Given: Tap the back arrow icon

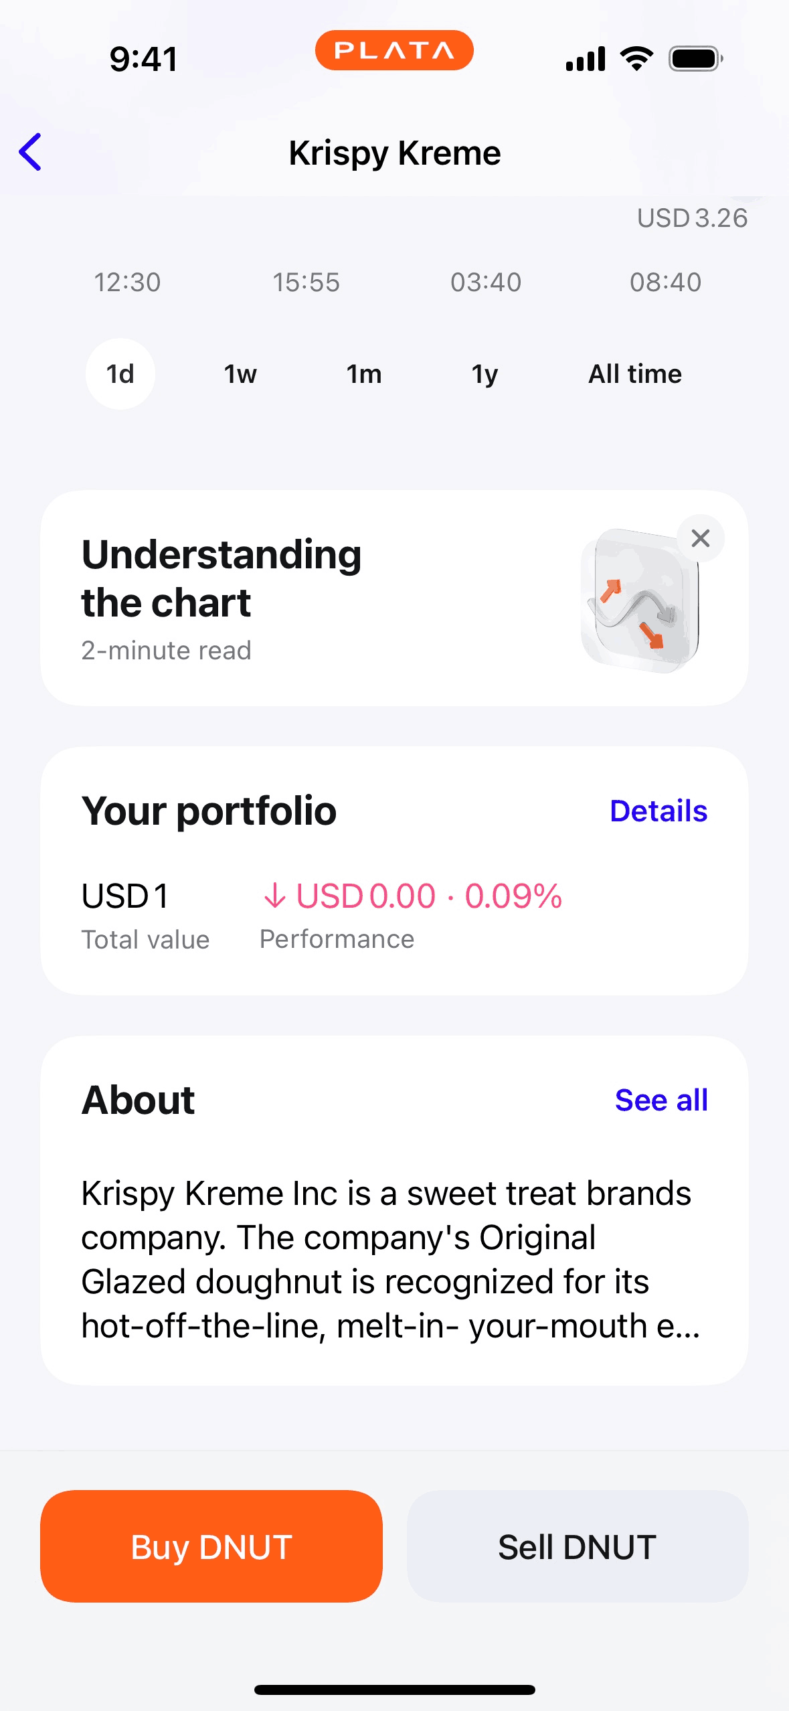Looking at the screenshot, I should (x=31, y=152).
